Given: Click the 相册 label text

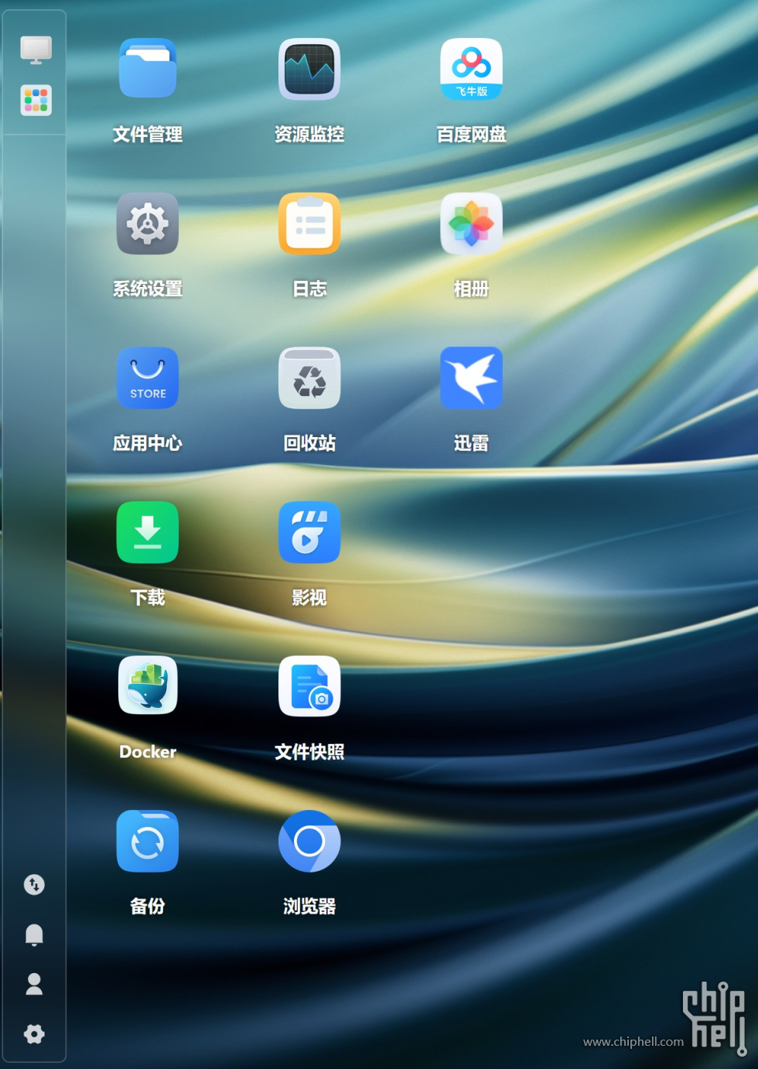Looking at the screenshot, I should point(471,289).
